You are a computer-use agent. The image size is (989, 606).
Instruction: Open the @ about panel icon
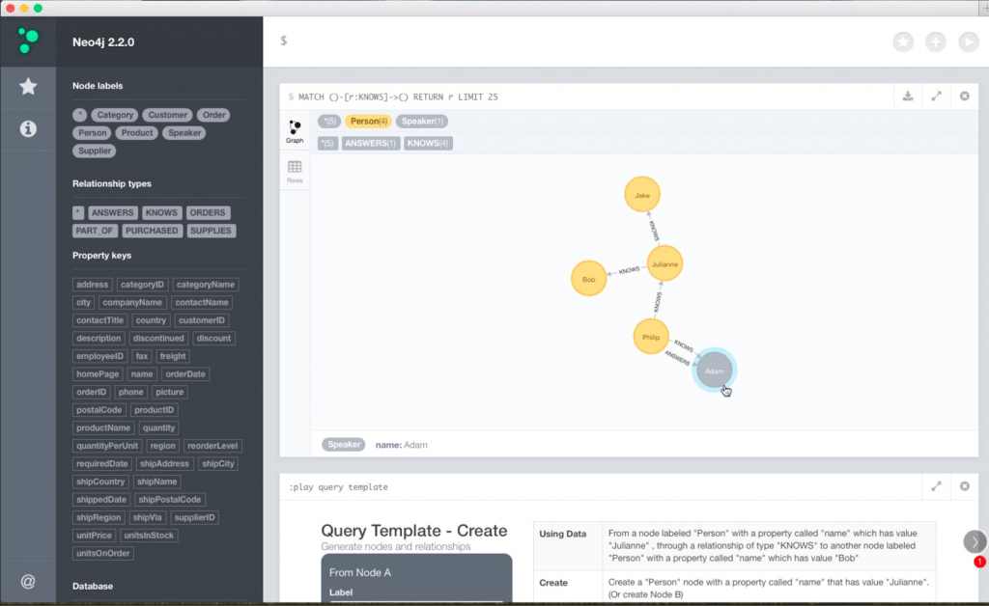pos(28,582)
